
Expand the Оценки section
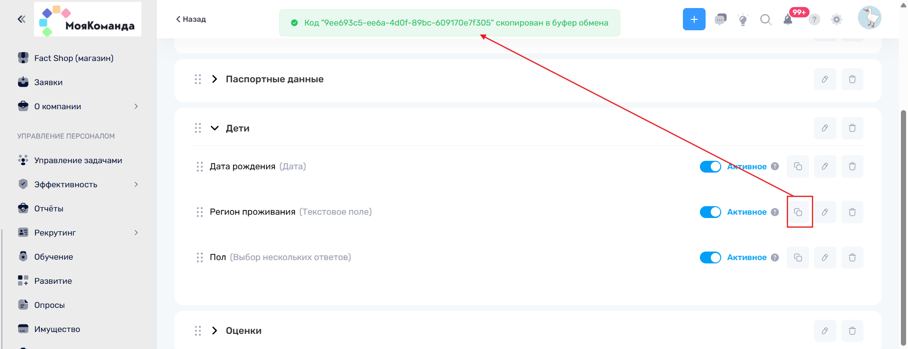pyautogui.click(x=215, y=331)
